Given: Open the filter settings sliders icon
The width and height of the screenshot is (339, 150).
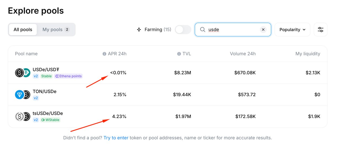Looking at the screenshot, I should 320,30.
